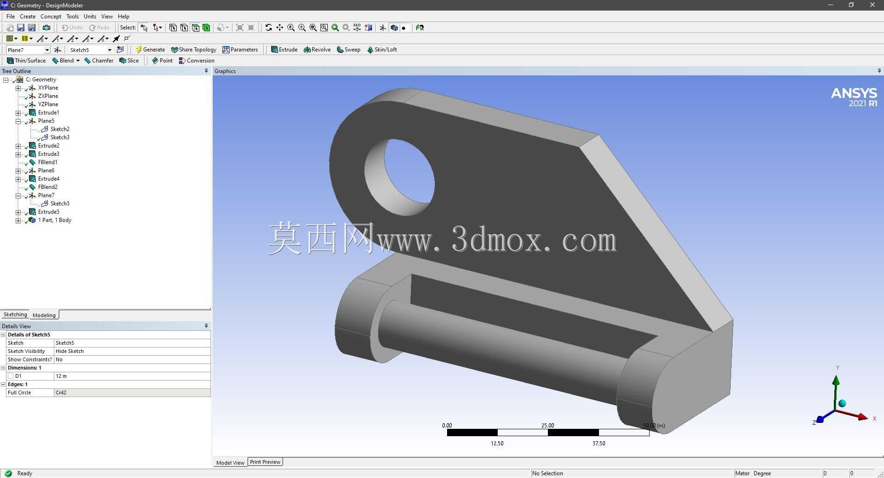
Task: Collapse the Details of Sketch5 section
Action: (3, 335)
